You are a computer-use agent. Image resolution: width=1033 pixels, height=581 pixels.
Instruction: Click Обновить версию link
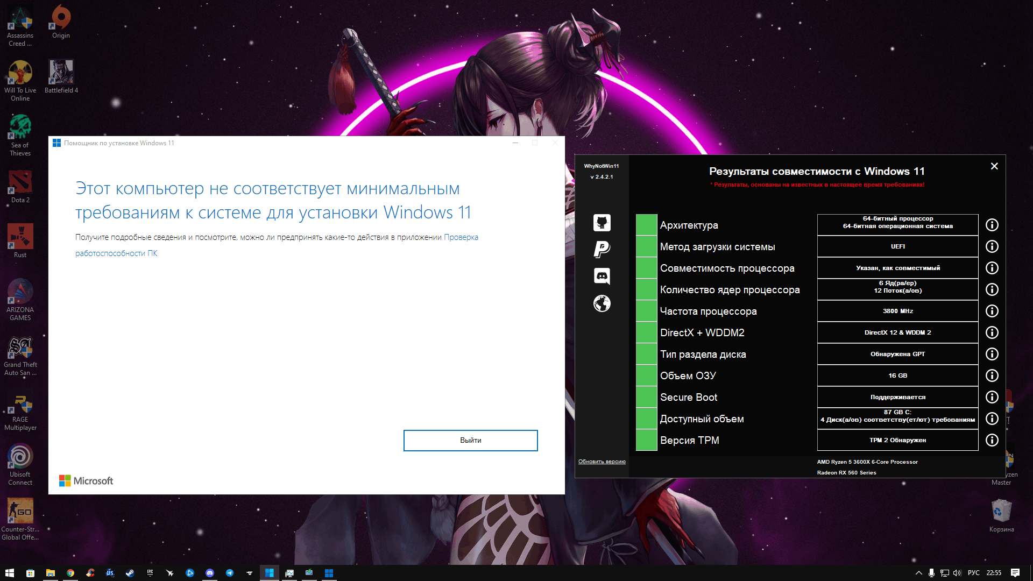pos(602,462)
